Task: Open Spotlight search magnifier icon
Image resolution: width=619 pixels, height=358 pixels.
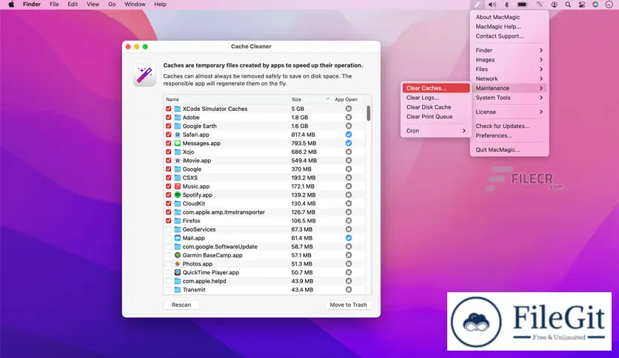Action: tap(568, 4)
